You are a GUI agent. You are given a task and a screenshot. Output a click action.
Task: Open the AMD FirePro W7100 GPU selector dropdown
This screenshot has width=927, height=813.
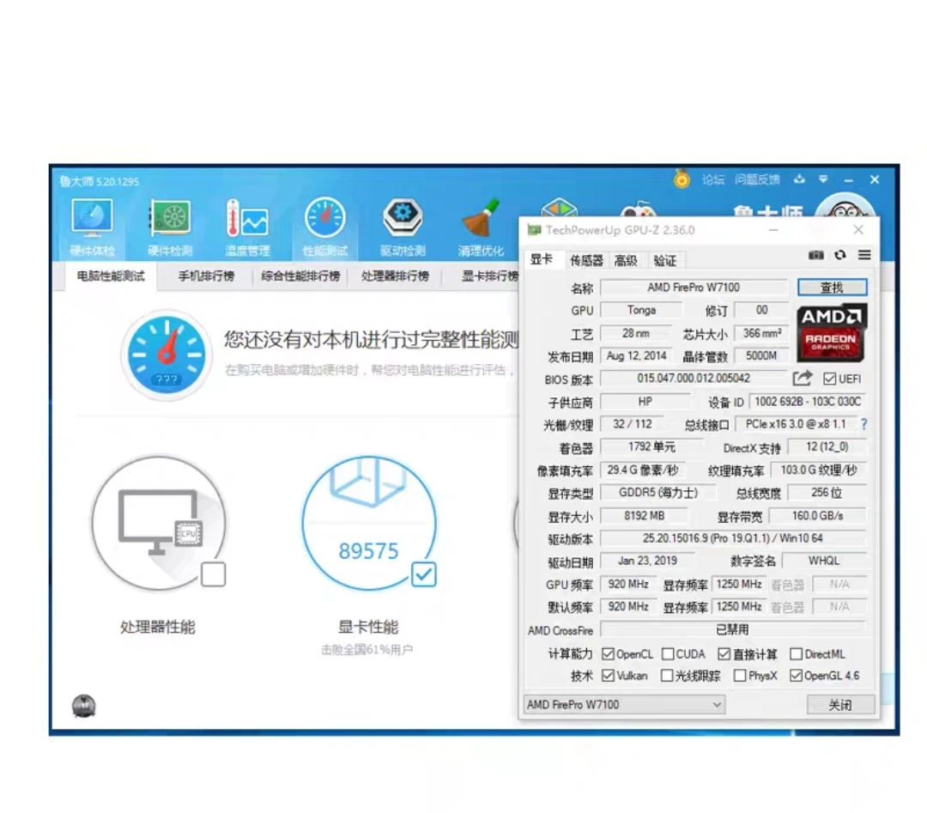pyautogui.click(x=624, y=704)
